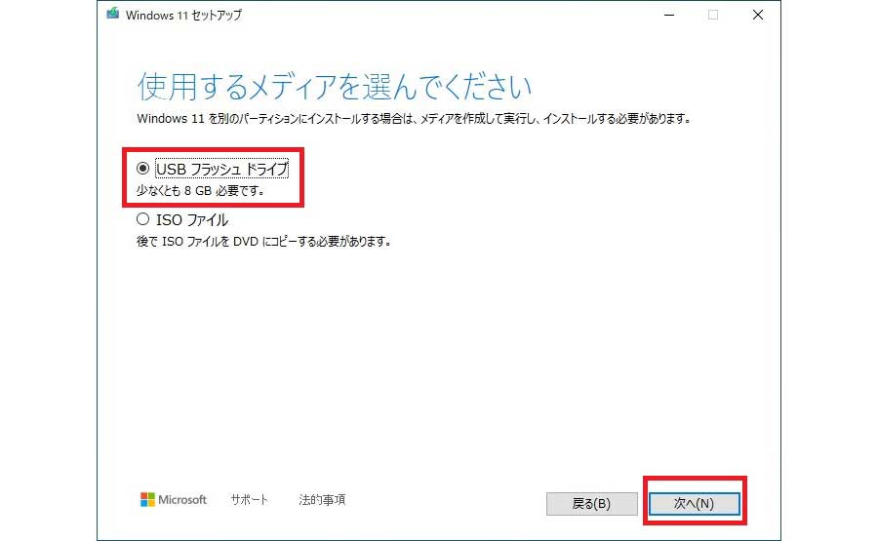Click the Microsoft logo
The height and width of the screenshot is (541, 878).
pos(173,500)
